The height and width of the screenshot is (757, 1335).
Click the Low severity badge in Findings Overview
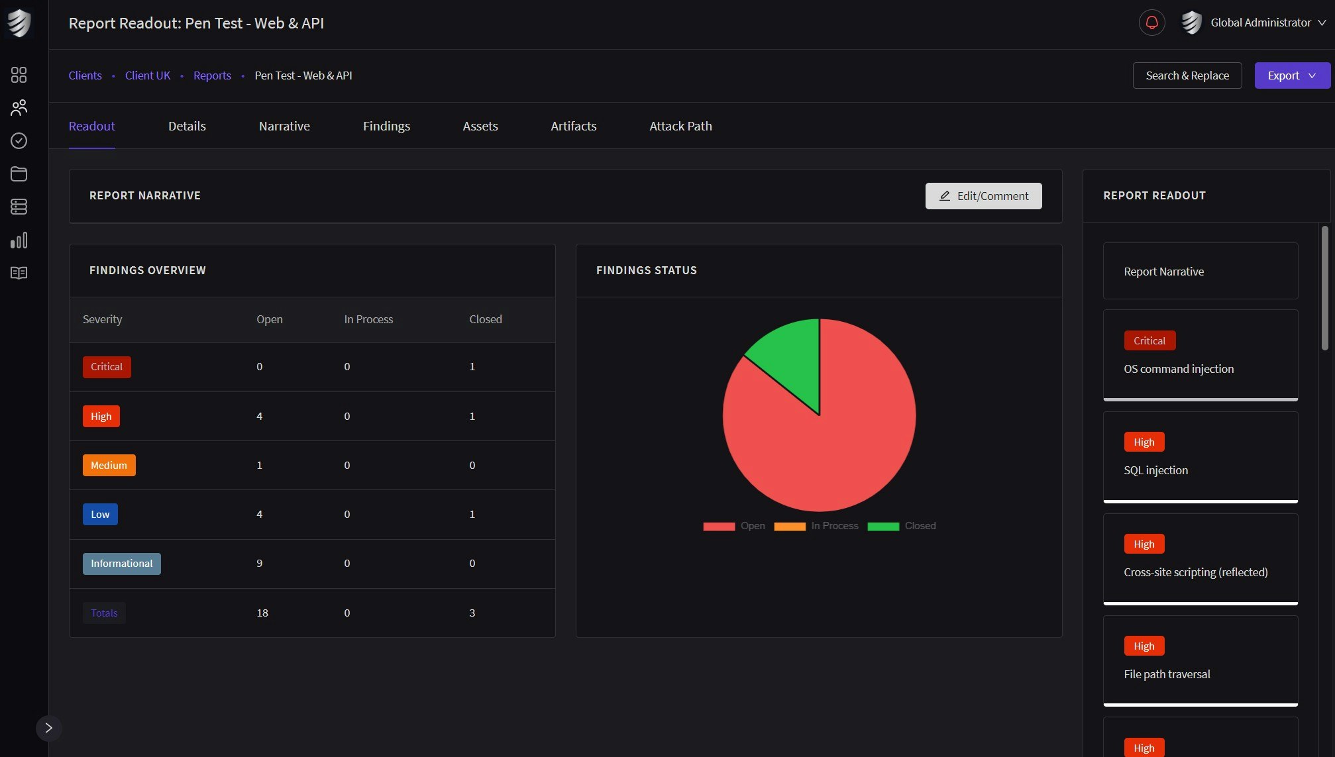100,515
